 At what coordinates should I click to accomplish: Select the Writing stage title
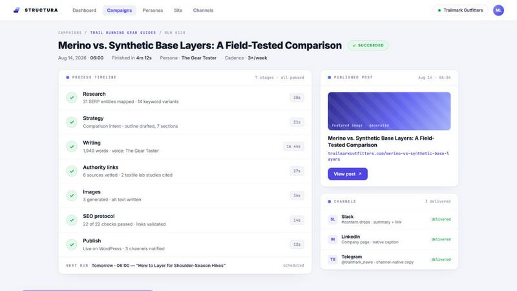92,143
